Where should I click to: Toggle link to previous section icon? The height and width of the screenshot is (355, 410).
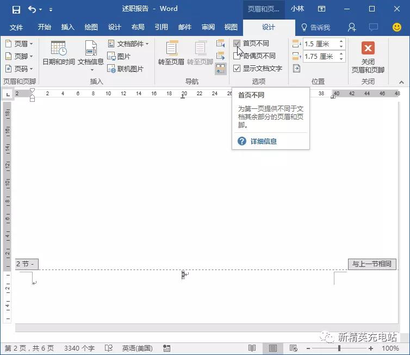point(220,69)
